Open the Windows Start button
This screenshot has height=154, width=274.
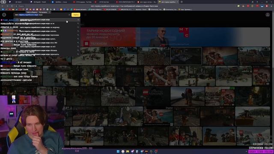(x=118, y=151)
